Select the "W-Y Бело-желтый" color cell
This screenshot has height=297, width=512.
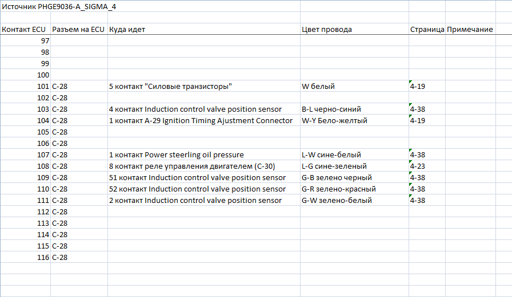(x=334, y=121)
